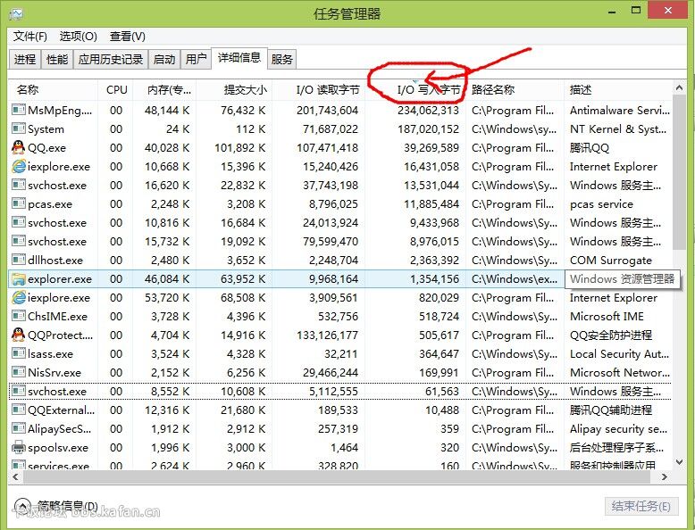Click the horizontal scrollbar left arrow

[x=16, y=476]
